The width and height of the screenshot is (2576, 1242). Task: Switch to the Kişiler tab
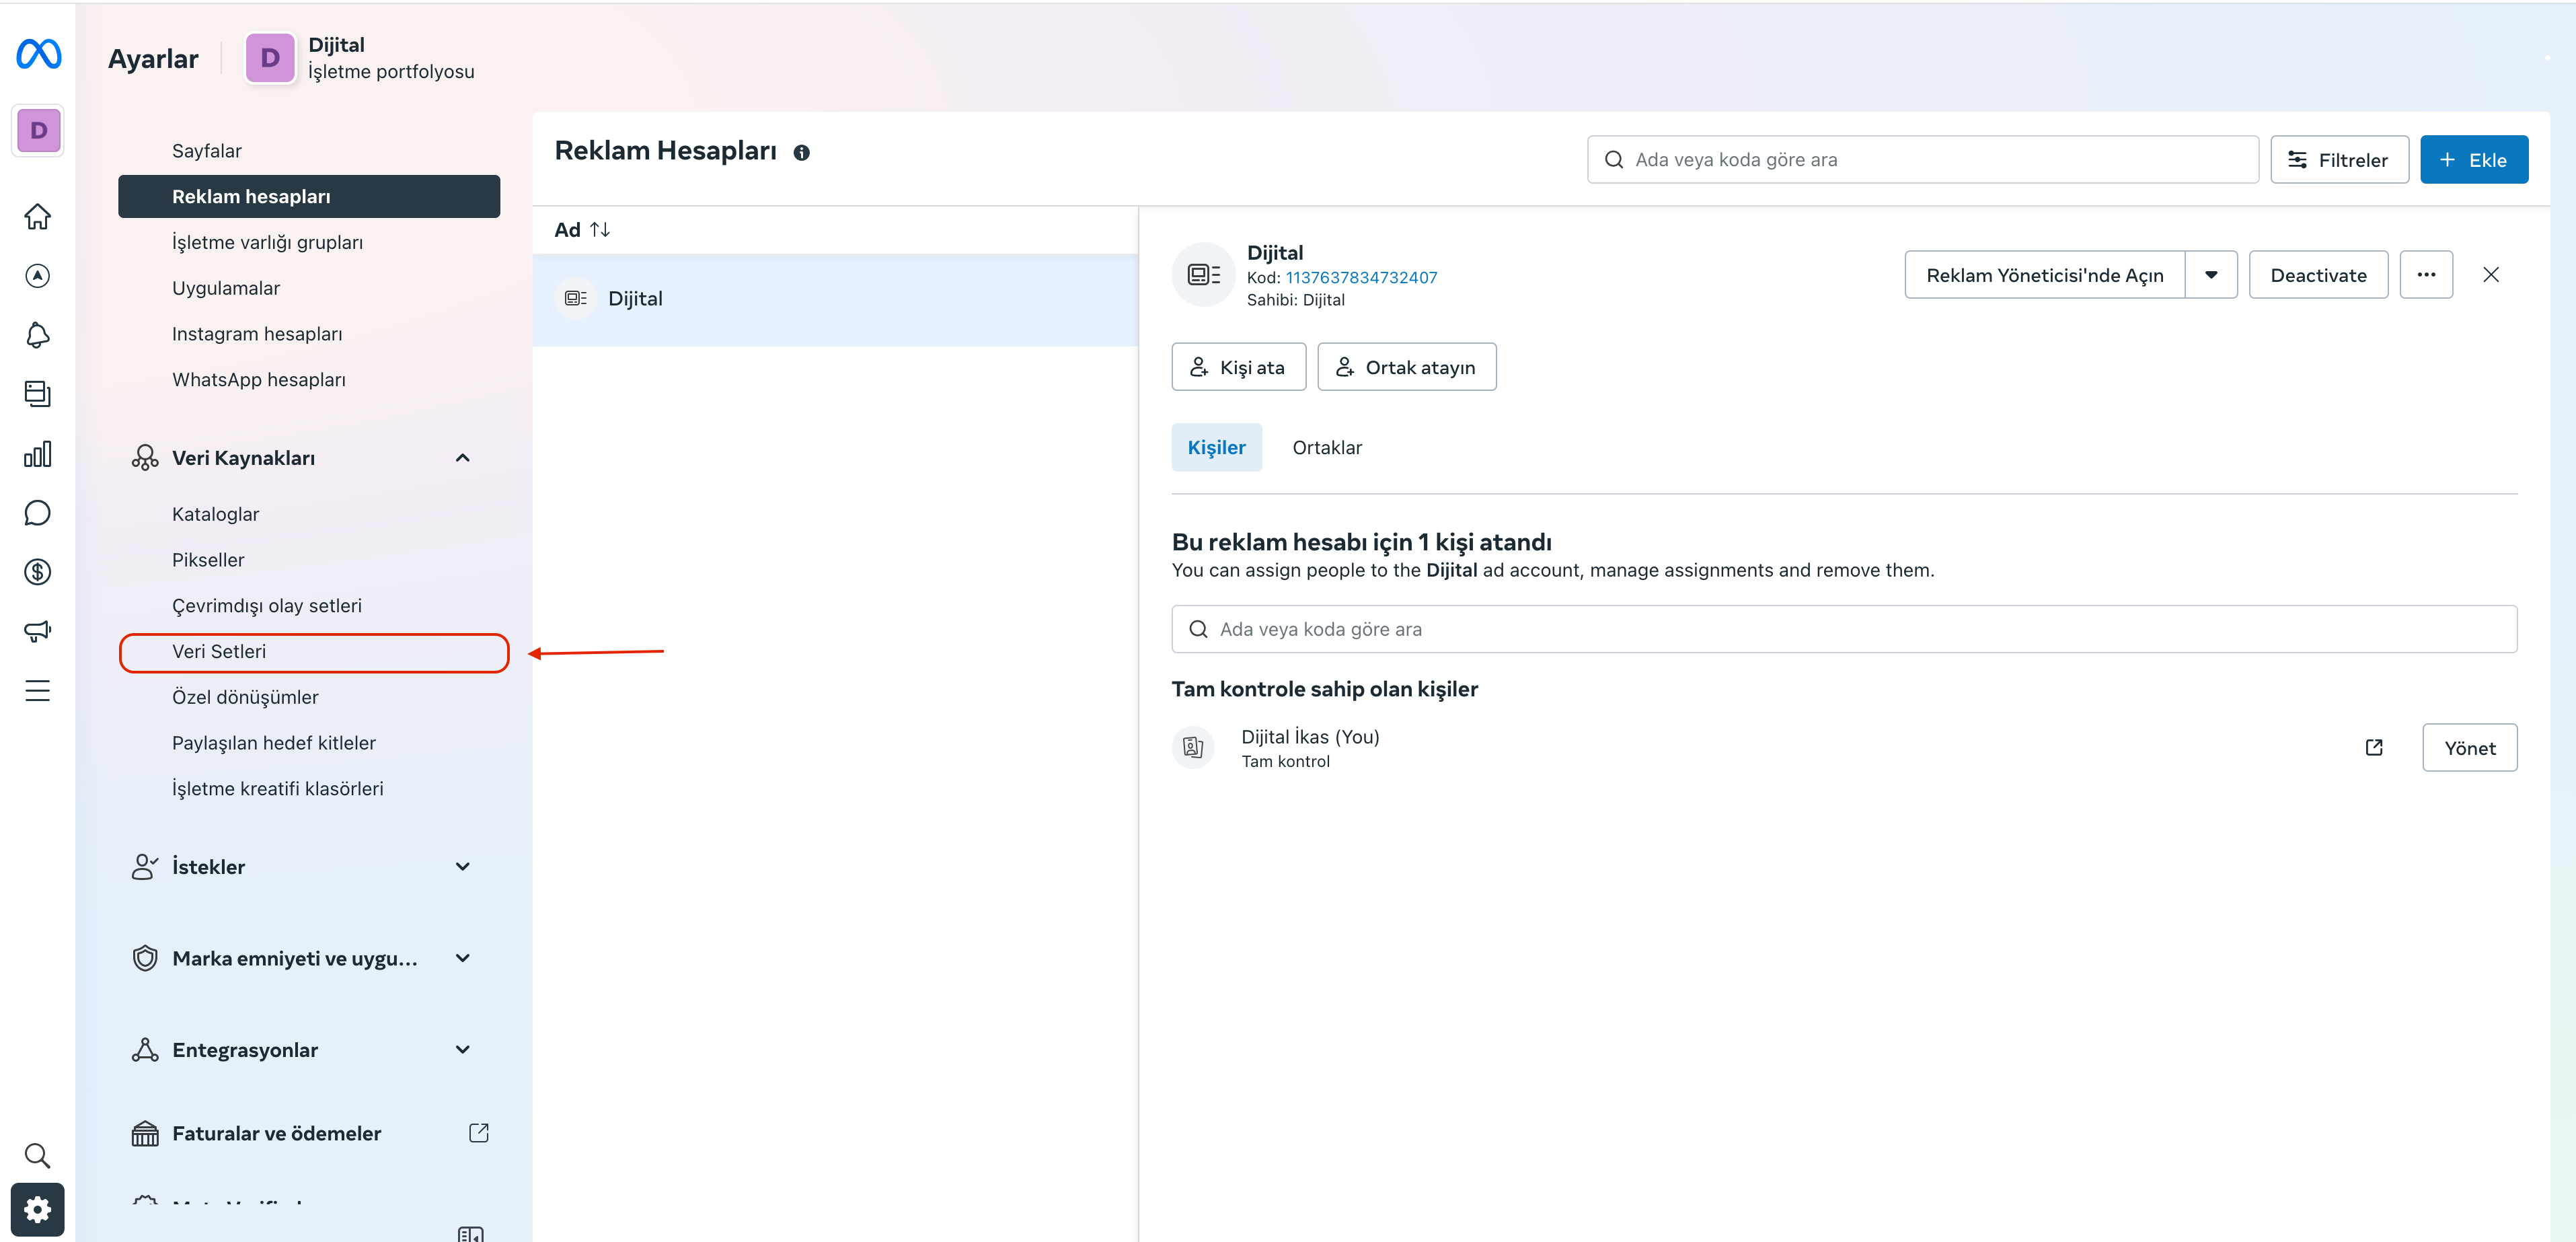pos(1217,448)
